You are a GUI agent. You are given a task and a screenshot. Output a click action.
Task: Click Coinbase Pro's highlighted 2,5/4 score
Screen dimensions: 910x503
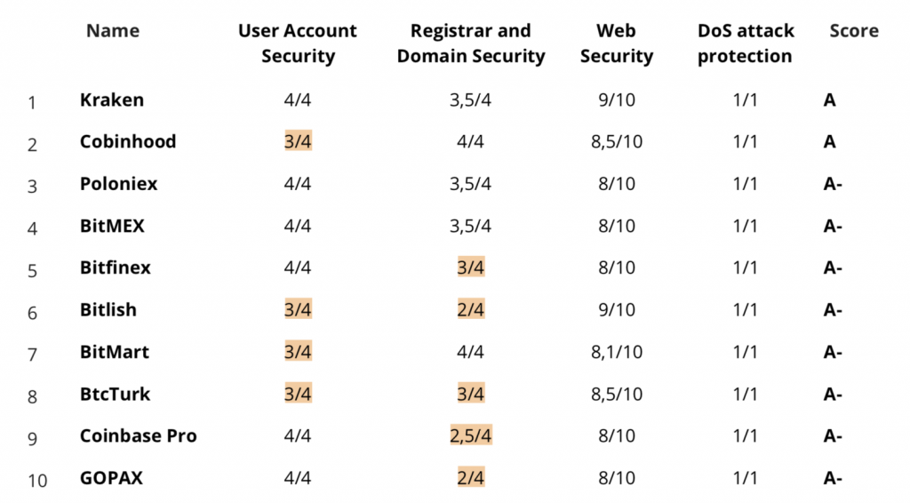coord(471,435)
